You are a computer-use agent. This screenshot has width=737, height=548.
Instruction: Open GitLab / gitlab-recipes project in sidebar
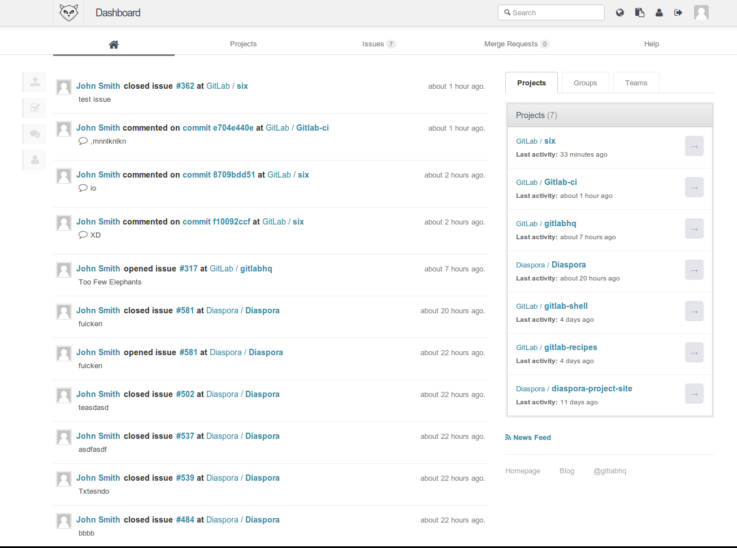click(x=557, y=347)
